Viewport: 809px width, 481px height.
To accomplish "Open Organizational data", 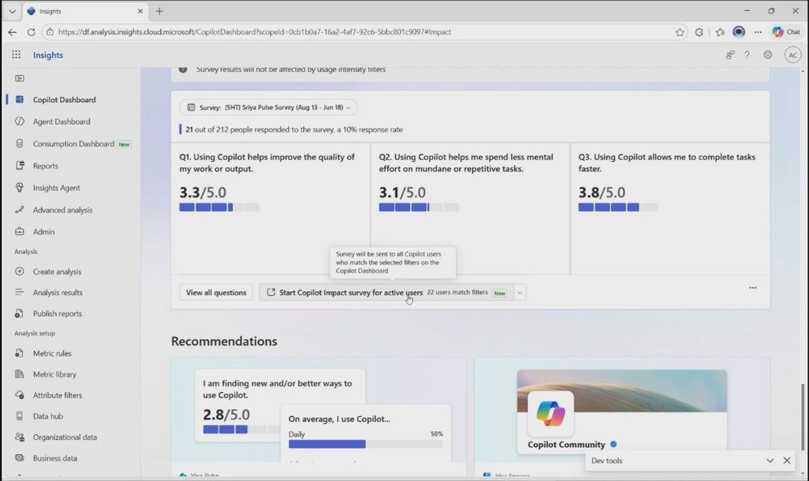I will [x=65, y=437].
